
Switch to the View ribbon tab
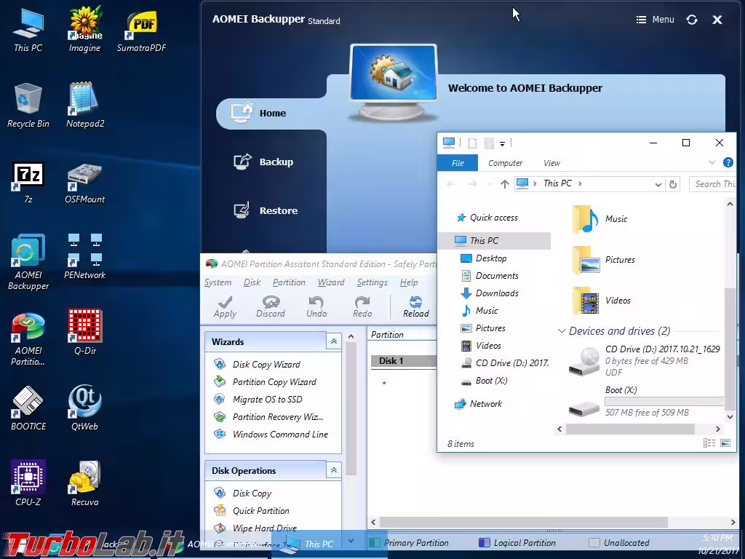[551, 163]
